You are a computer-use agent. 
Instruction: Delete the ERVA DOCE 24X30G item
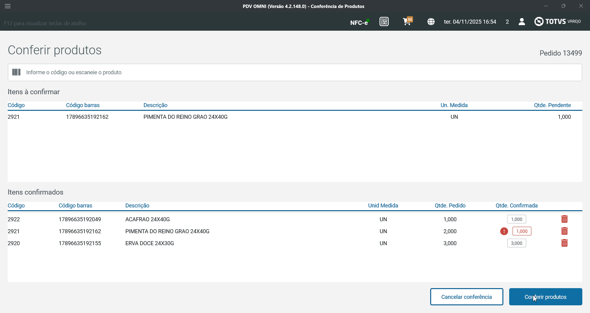point(564,243)
